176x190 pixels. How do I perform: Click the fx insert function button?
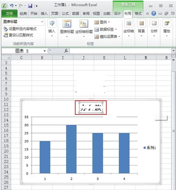pyautogui.click(x=66, y=51)
